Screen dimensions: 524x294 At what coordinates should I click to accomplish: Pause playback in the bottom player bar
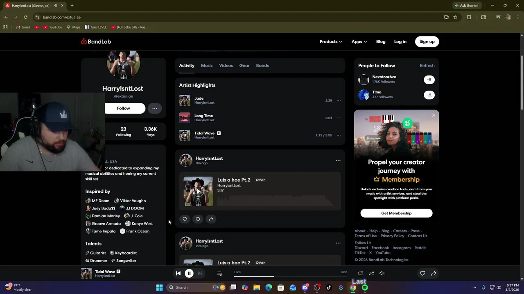189,273
